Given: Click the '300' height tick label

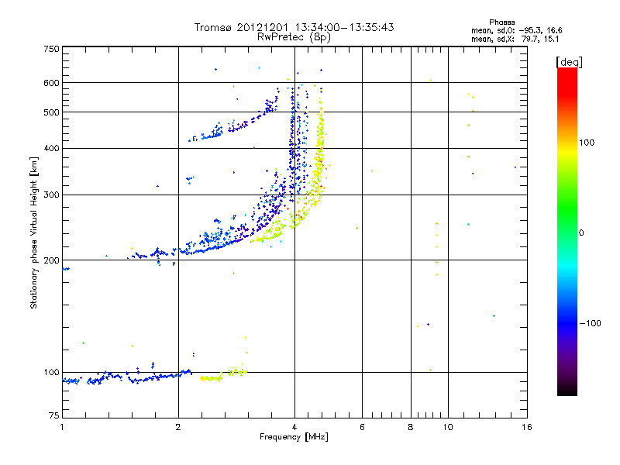Looking at the screenshot, I should pos(51,195).
